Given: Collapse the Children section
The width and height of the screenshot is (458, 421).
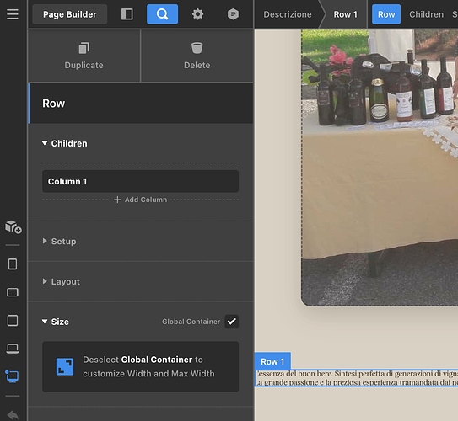Looking at the screenshot, I should [x=65, y=143].
